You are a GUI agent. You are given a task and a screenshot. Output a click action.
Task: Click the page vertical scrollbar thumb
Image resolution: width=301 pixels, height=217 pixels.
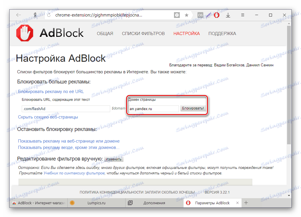289,84
